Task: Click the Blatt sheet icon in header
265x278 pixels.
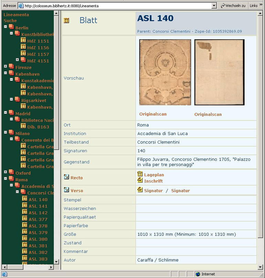Action: (66, 21)
